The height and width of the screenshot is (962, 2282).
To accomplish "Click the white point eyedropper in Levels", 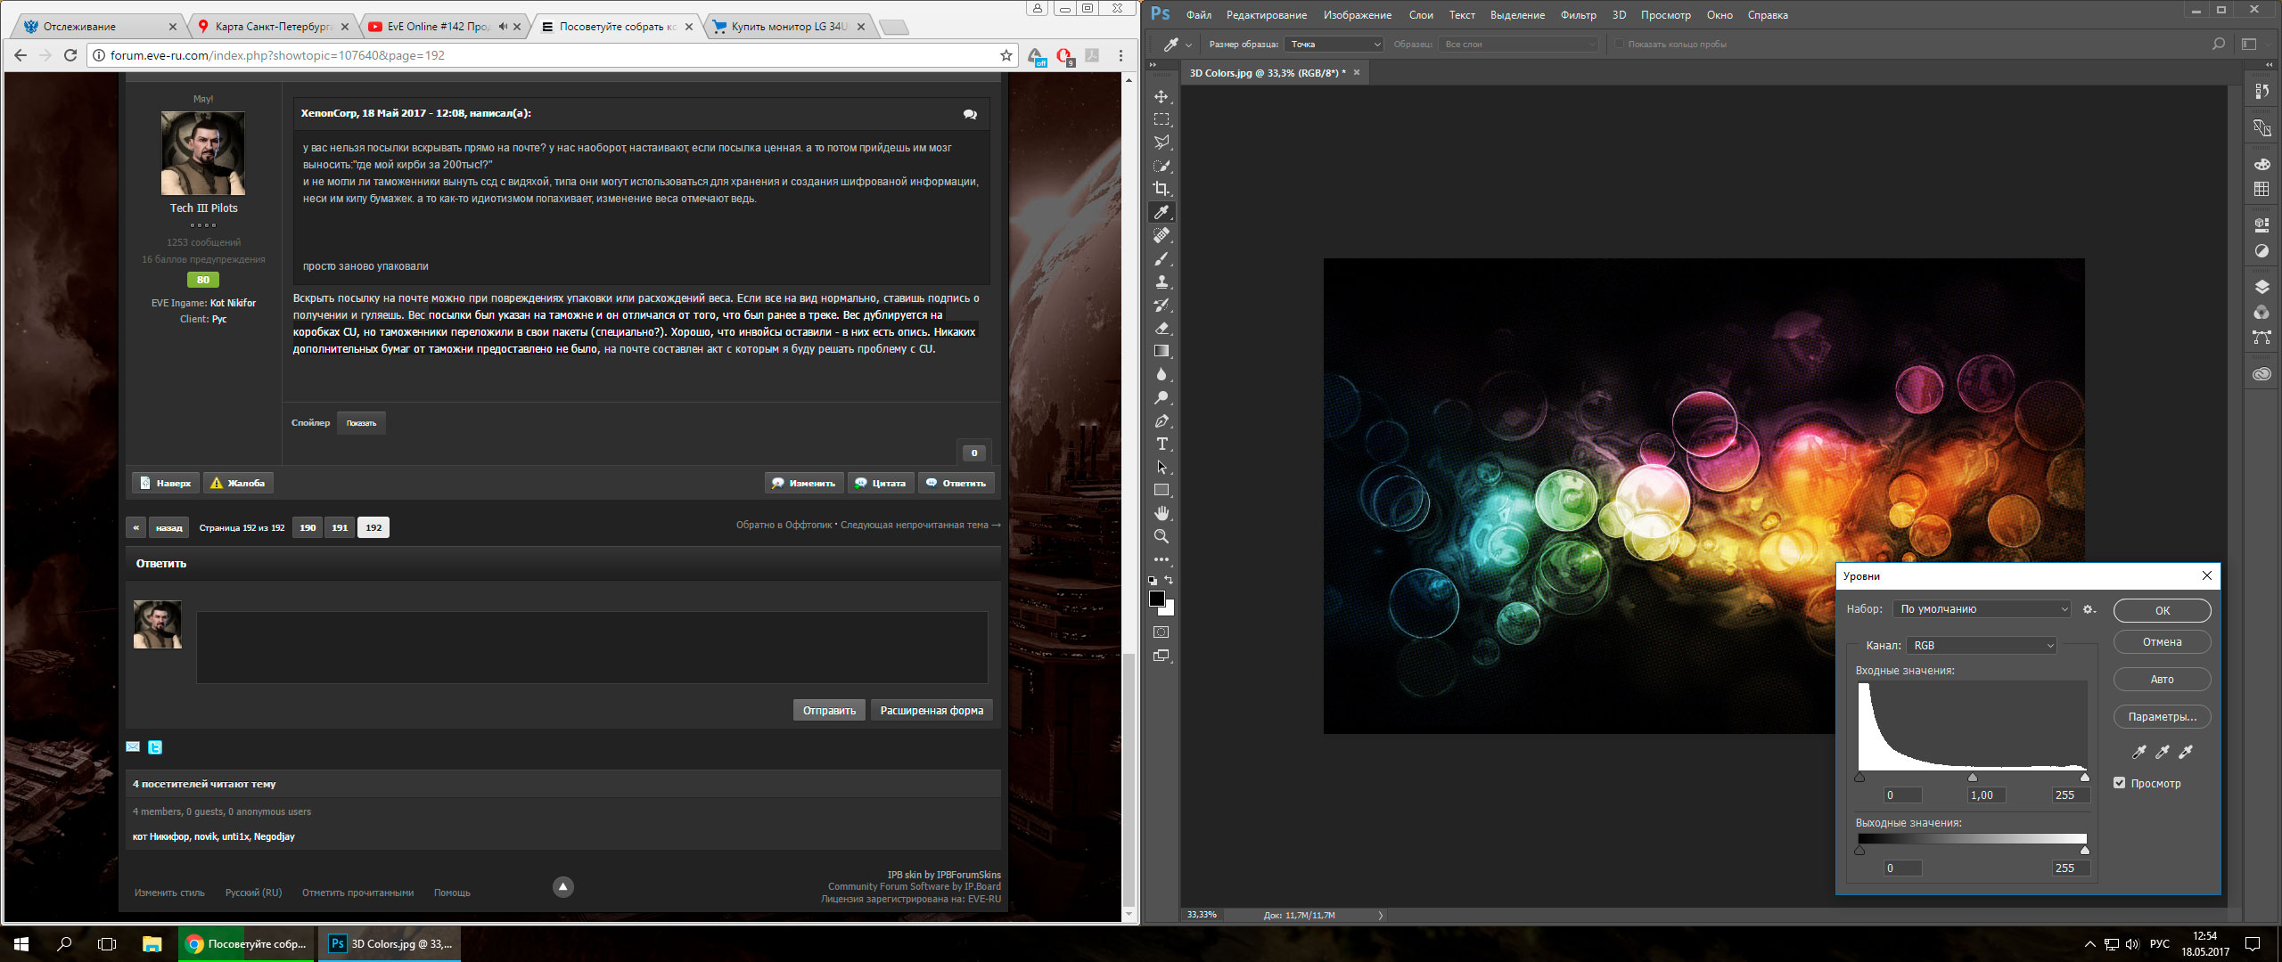I will click(2186, 752).
